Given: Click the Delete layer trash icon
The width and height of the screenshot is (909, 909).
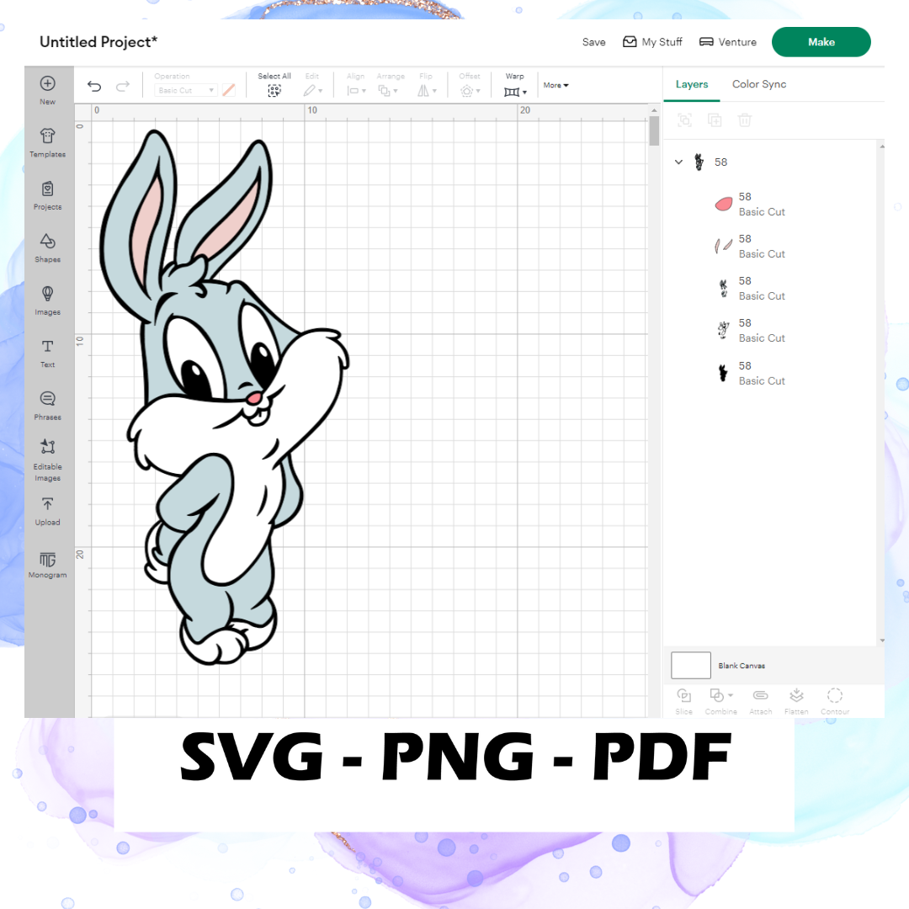Looking at the screenshot, I should coord(744,120).
